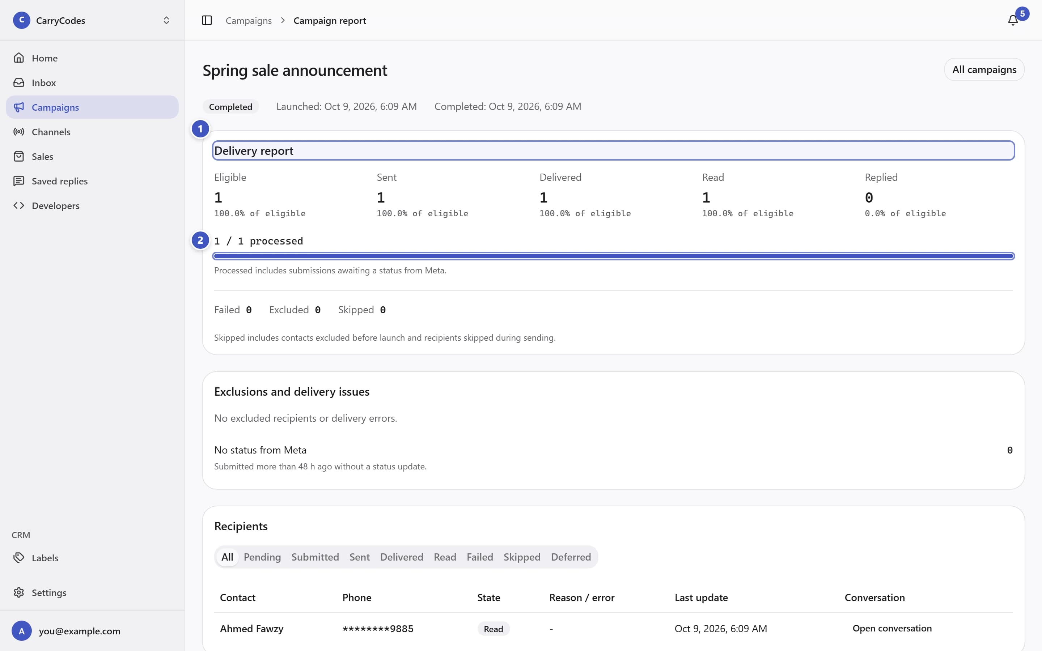Image resolution: width=1042 pixels, height=651 pixels.
Task: Click the Settings gear icon
Action: (18, 592)
